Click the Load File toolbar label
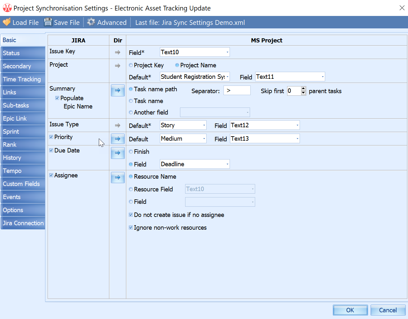The image size is (408, 319). coord(26,23)
